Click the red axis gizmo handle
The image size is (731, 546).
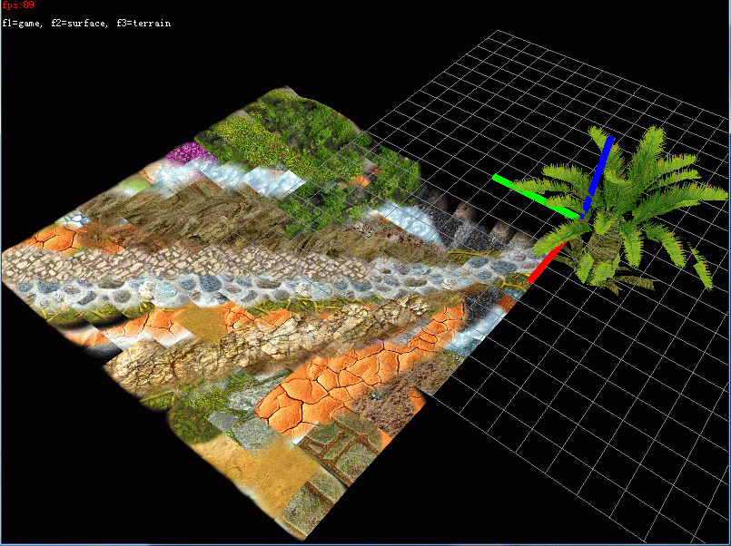tap(547, 262)
